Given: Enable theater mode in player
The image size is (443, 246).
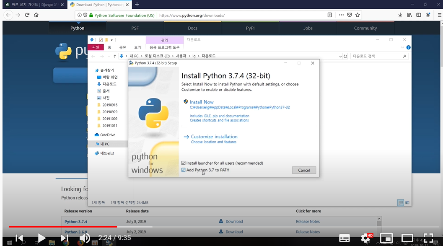Looking at the screenshot, I should point(407,238).
